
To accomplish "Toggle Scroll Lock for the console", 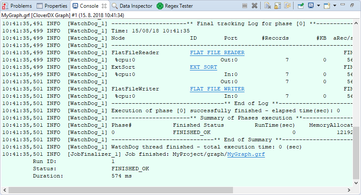I will pyautogui.click(x=277, y=6).
